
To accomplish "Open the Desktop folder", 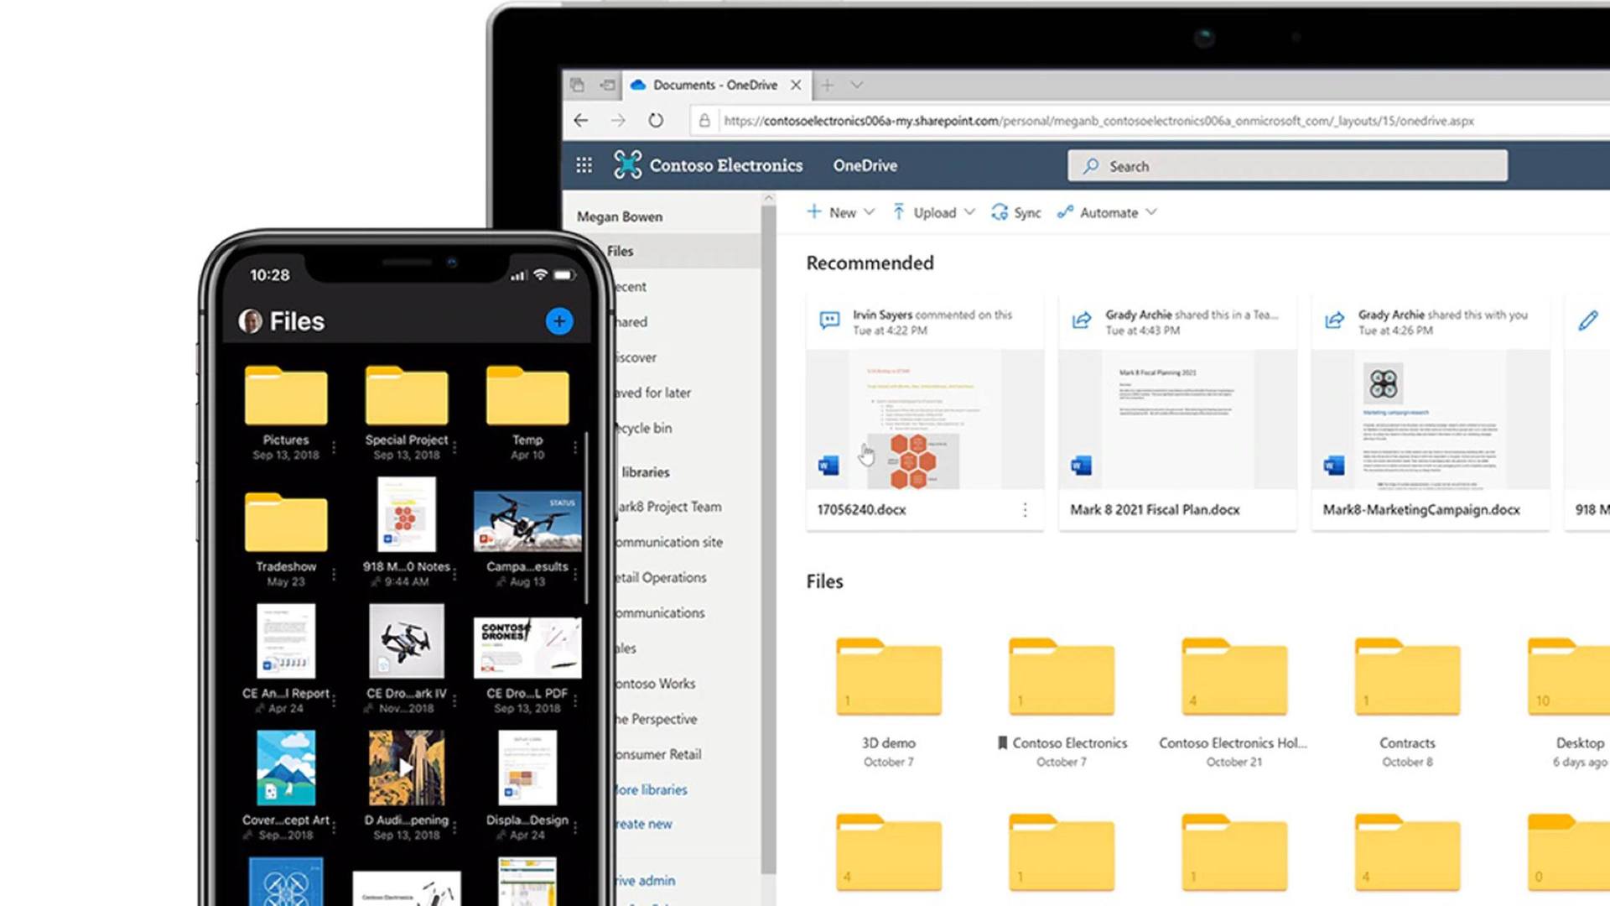I will click(x=1569, y=676).
